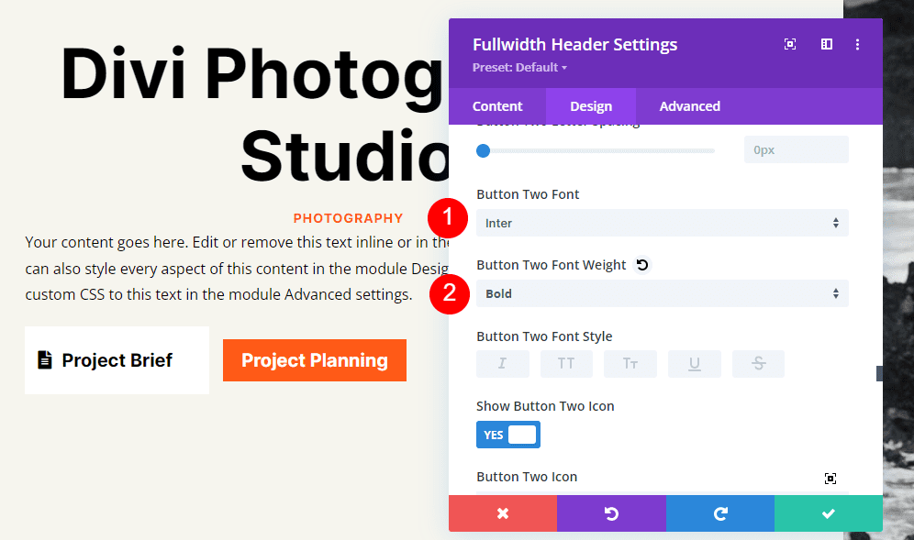Click the Project Planning button in the page preview
The height and width of the screenshot is (540, 914).
point(314,360)
